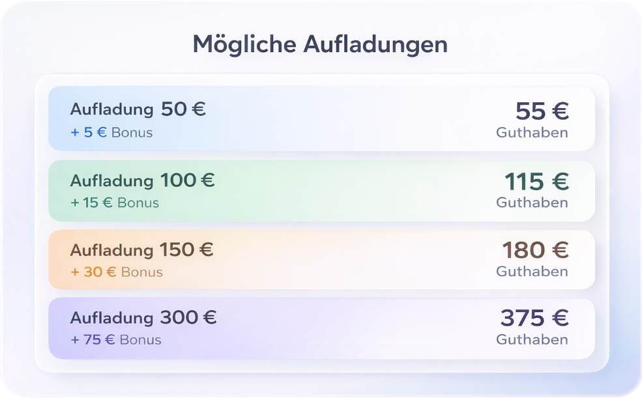Pick the orange top-up option card
Image resolution: width=642 pixels, height=398 pixels.
(321, 260)
